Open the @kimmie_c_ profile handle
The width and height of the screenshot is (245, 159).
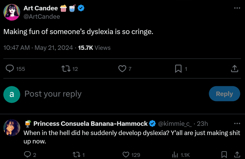(175, 123)
